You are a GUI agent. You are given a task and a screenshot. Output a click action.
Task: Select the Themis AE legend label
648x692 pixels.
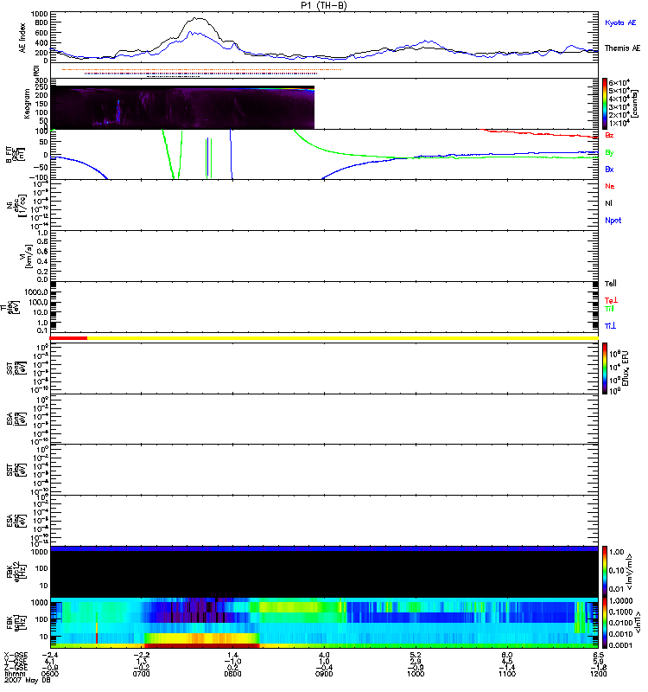pos(622,48)
